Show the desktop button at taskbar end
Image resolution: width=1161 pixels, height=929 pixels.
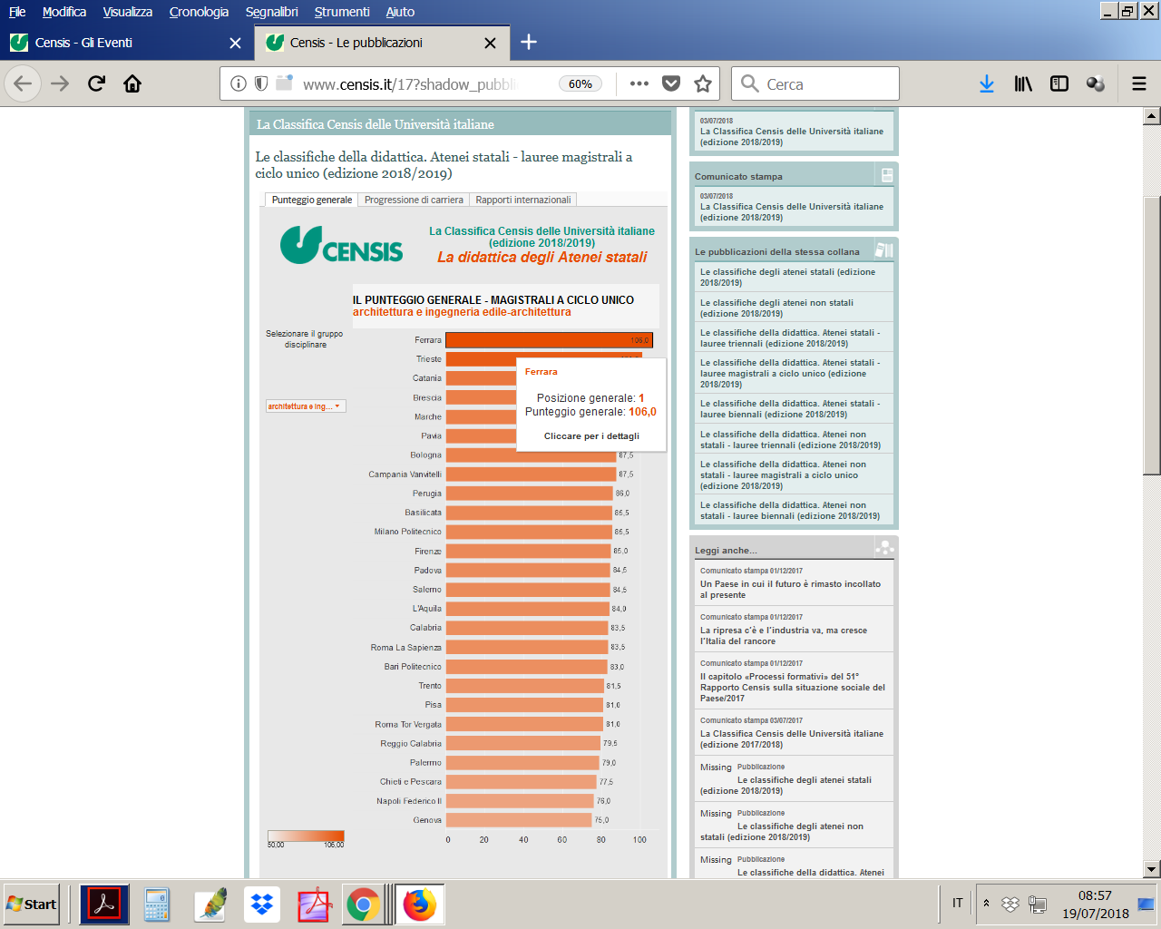(x=1146, y=905)
